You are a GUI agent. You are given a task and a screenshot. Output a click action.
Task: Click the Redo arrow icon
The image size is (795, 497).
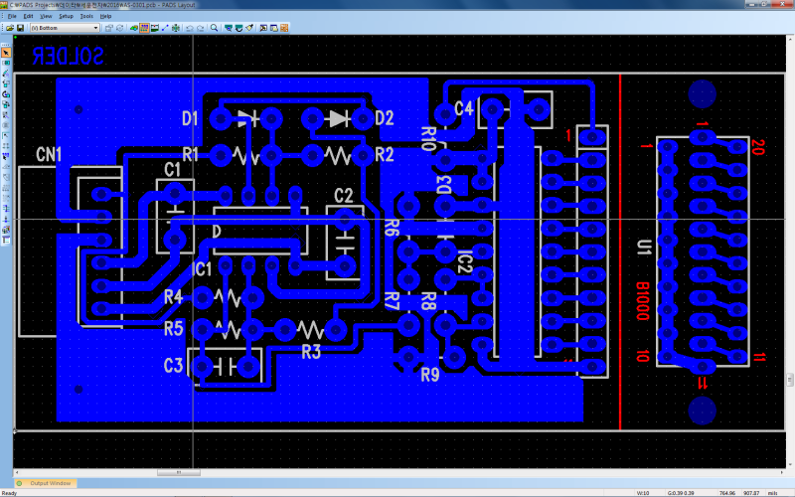click(201, 28)
